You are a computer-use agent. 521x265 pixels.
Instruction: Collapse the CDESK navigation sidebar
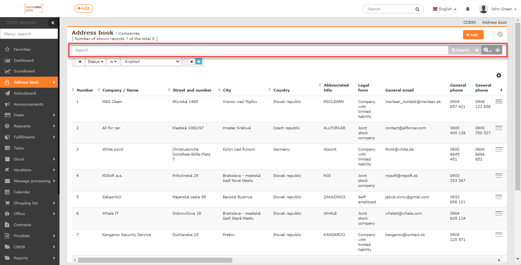(x=53, y=23)
